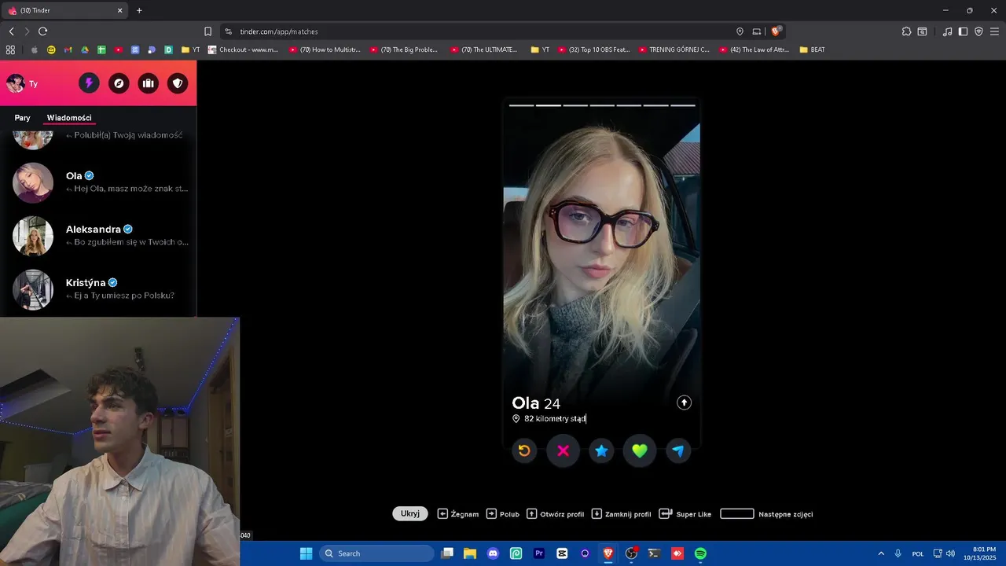Open "Top 10 OBS Feat..." bookmark
This screenshot has width=1006, height=566.
tap(594, 50)
